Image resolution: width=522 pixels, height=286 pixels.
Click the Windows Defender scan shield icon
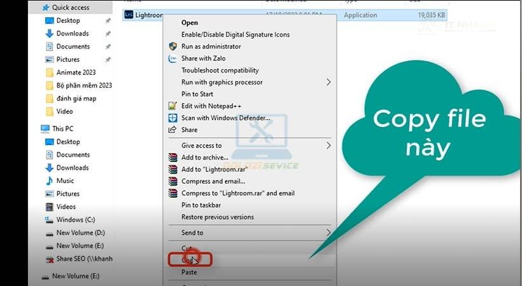click(x=173, y=118)
